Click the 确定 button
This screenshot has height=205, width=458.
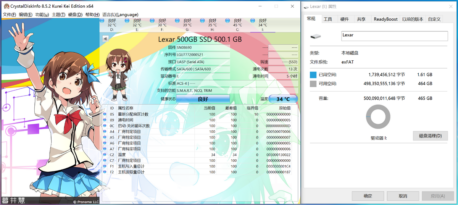pos(368,196)
